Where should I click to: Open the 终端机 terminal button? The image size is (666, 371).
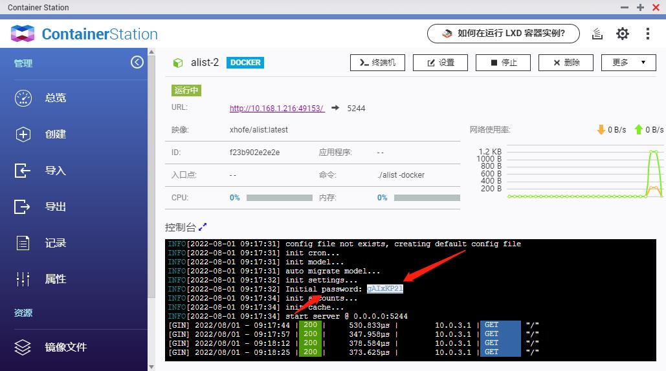click(x=377, y=63)
